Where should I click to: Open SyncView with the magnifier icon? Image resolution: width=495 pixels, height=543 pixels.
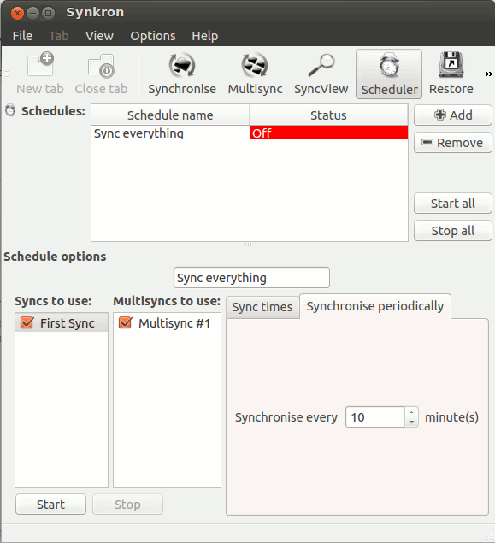tap(321, 74)
